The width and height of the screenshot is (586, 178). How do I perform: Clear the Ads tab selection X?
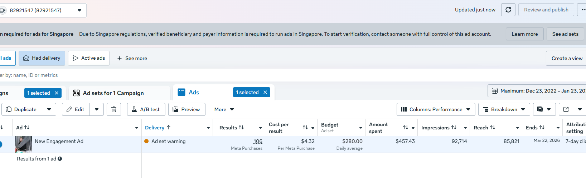[x=265, y=92]
